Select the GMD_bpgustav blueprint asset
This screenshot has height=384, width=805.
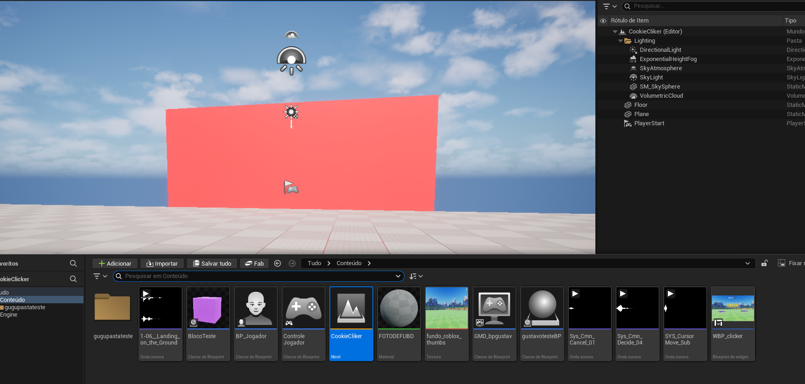(x=494, y=324)
